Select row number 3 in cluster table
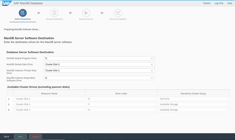This screenshot has height=140, width=235. [9, 110]
